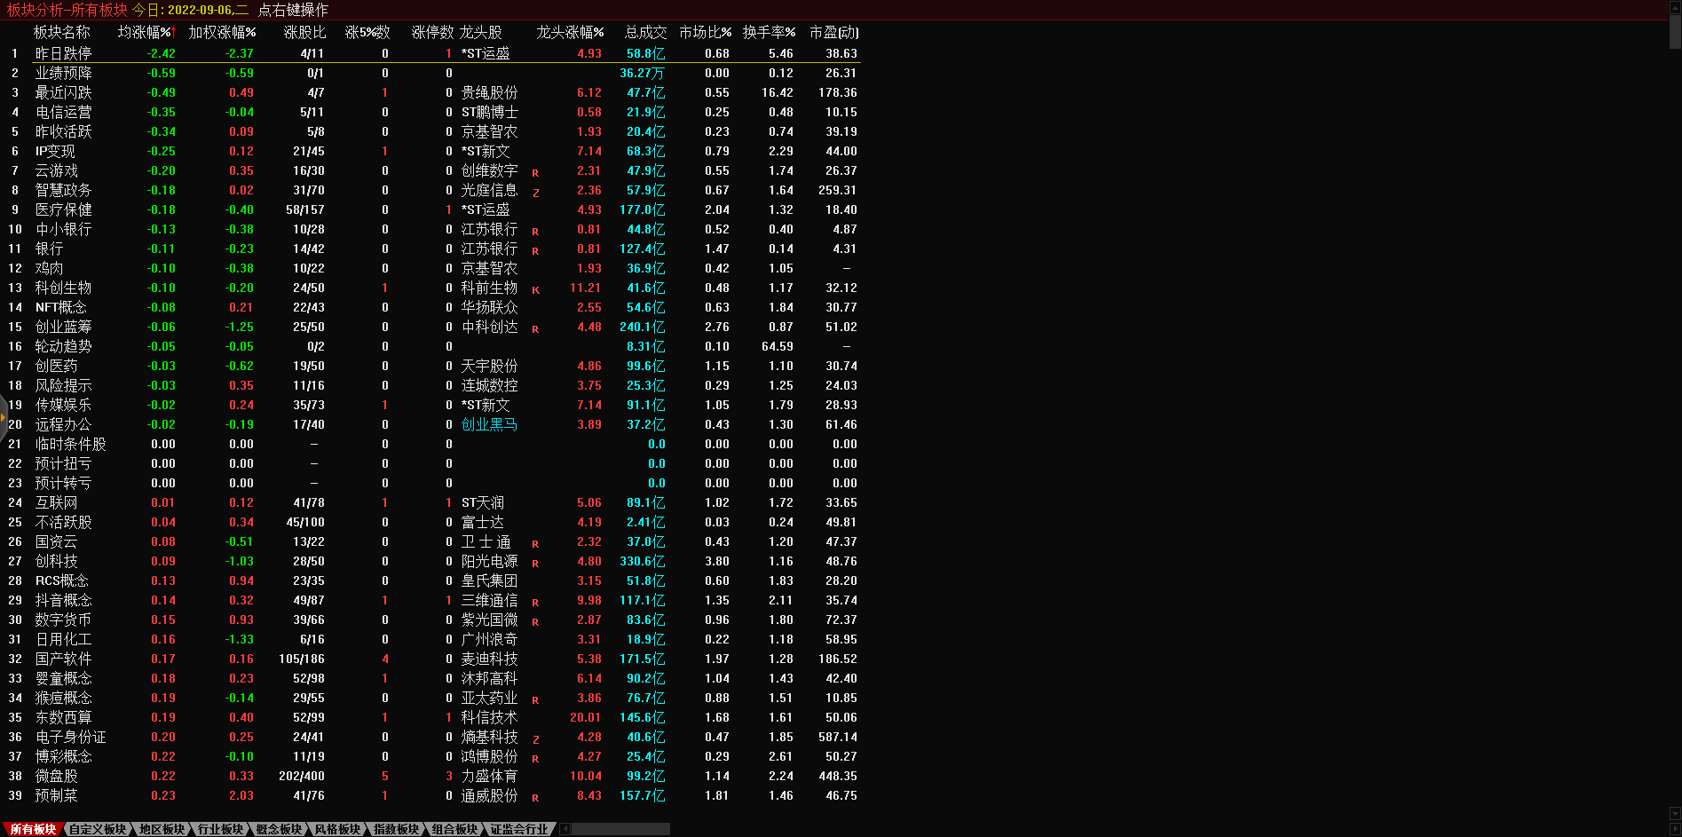Click the R marker next to 阳光电源
This screenshot has width=1682, height=837.
pyautogui.click(x=535, y=564)
